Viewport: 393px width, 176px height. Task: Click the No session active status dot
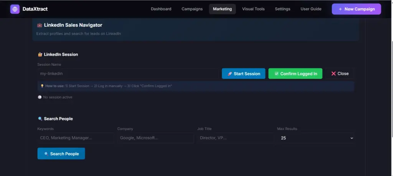pos(40,97)
